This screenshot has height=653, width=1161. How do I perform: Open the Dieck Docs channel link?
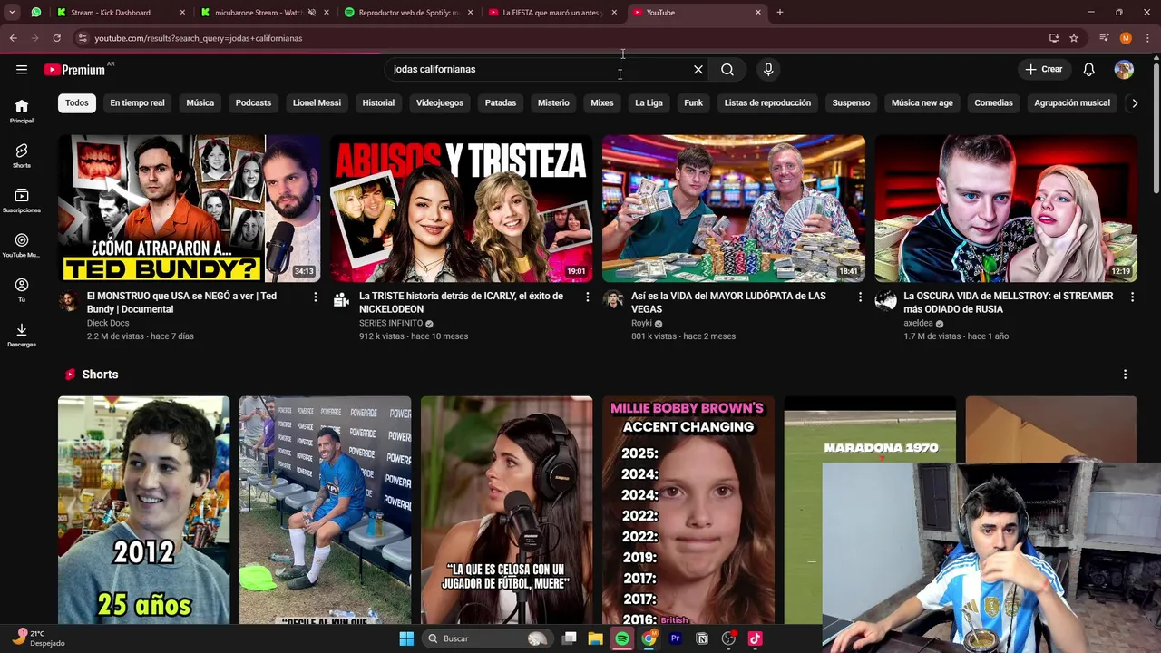pyautogui.click(x=108, y=323)
